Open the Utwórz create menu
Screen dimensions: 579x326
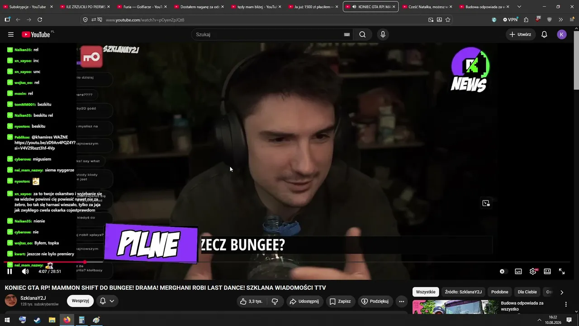[x=521, y=34]
